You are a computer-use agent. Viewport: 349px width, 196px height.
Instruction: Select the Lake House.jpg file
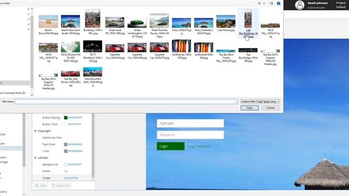(226, 23)
